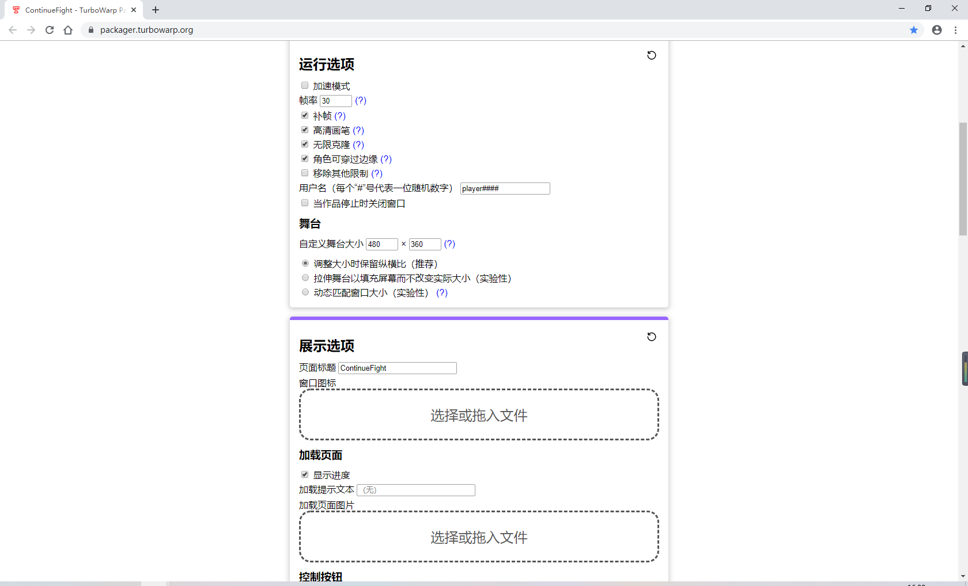968x586 pixels.
Task: Click the stage width 480 field
Action: pos(382,244)
